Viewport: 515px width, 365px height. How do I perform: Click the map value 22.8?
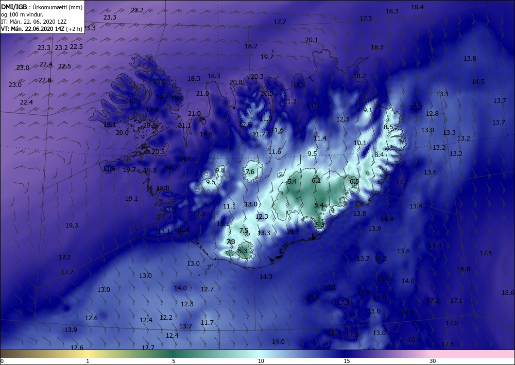[45, 80]
